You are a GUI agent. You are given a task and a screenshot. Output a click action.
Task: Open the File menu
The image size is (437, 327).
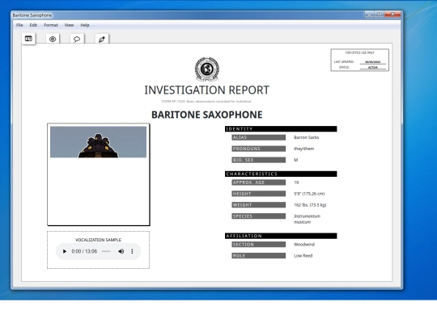click(19, 25)
